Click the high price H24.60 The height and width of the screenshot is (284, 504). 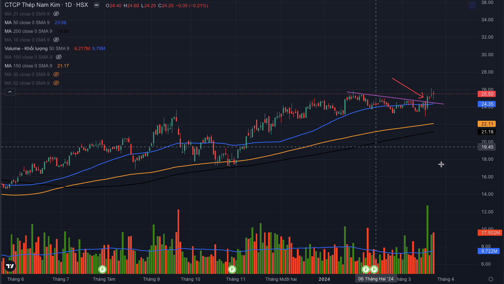(131, 5)
